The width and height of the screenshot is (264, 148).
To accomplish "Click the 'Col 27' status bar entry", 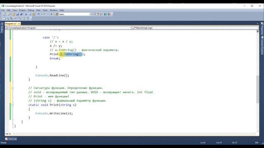I will click(219, 143).
